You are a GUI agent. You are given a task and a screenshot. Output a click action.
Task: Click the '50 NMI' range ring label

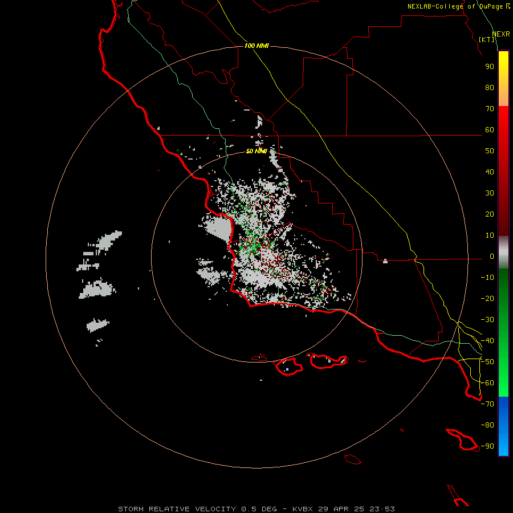256,151
